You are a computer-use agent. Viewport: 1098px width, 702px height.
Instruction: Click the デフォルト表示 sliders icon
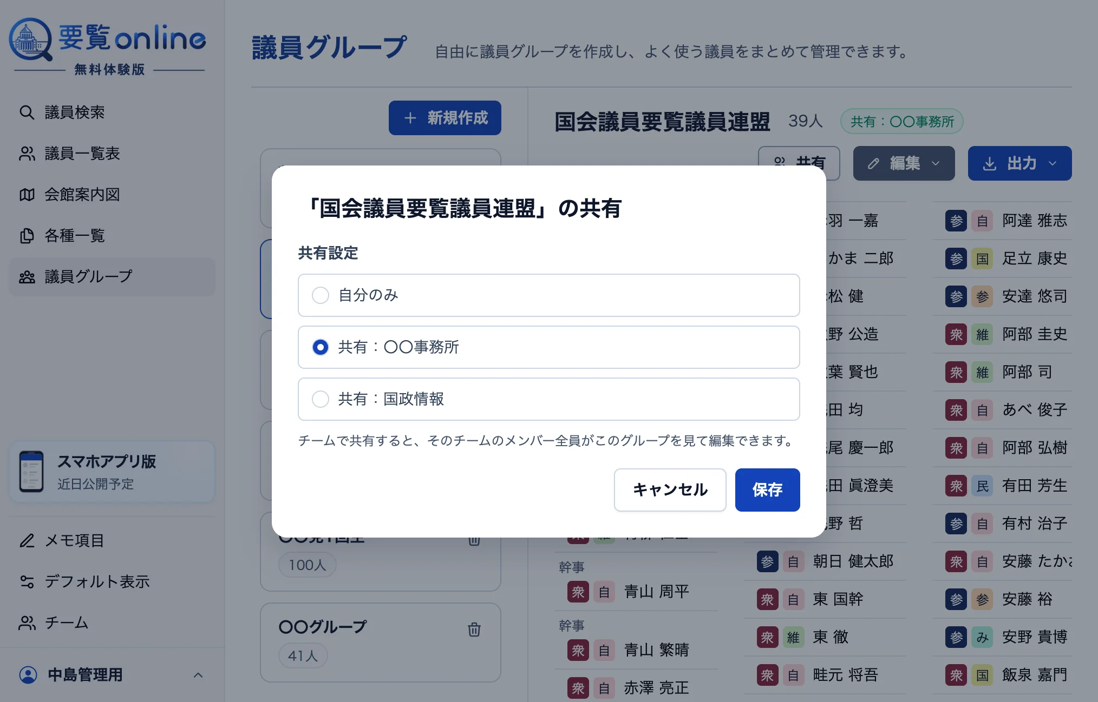(27, 582)
